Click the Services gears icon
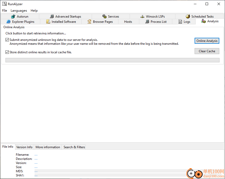225x179 pixels. point(104,17)
